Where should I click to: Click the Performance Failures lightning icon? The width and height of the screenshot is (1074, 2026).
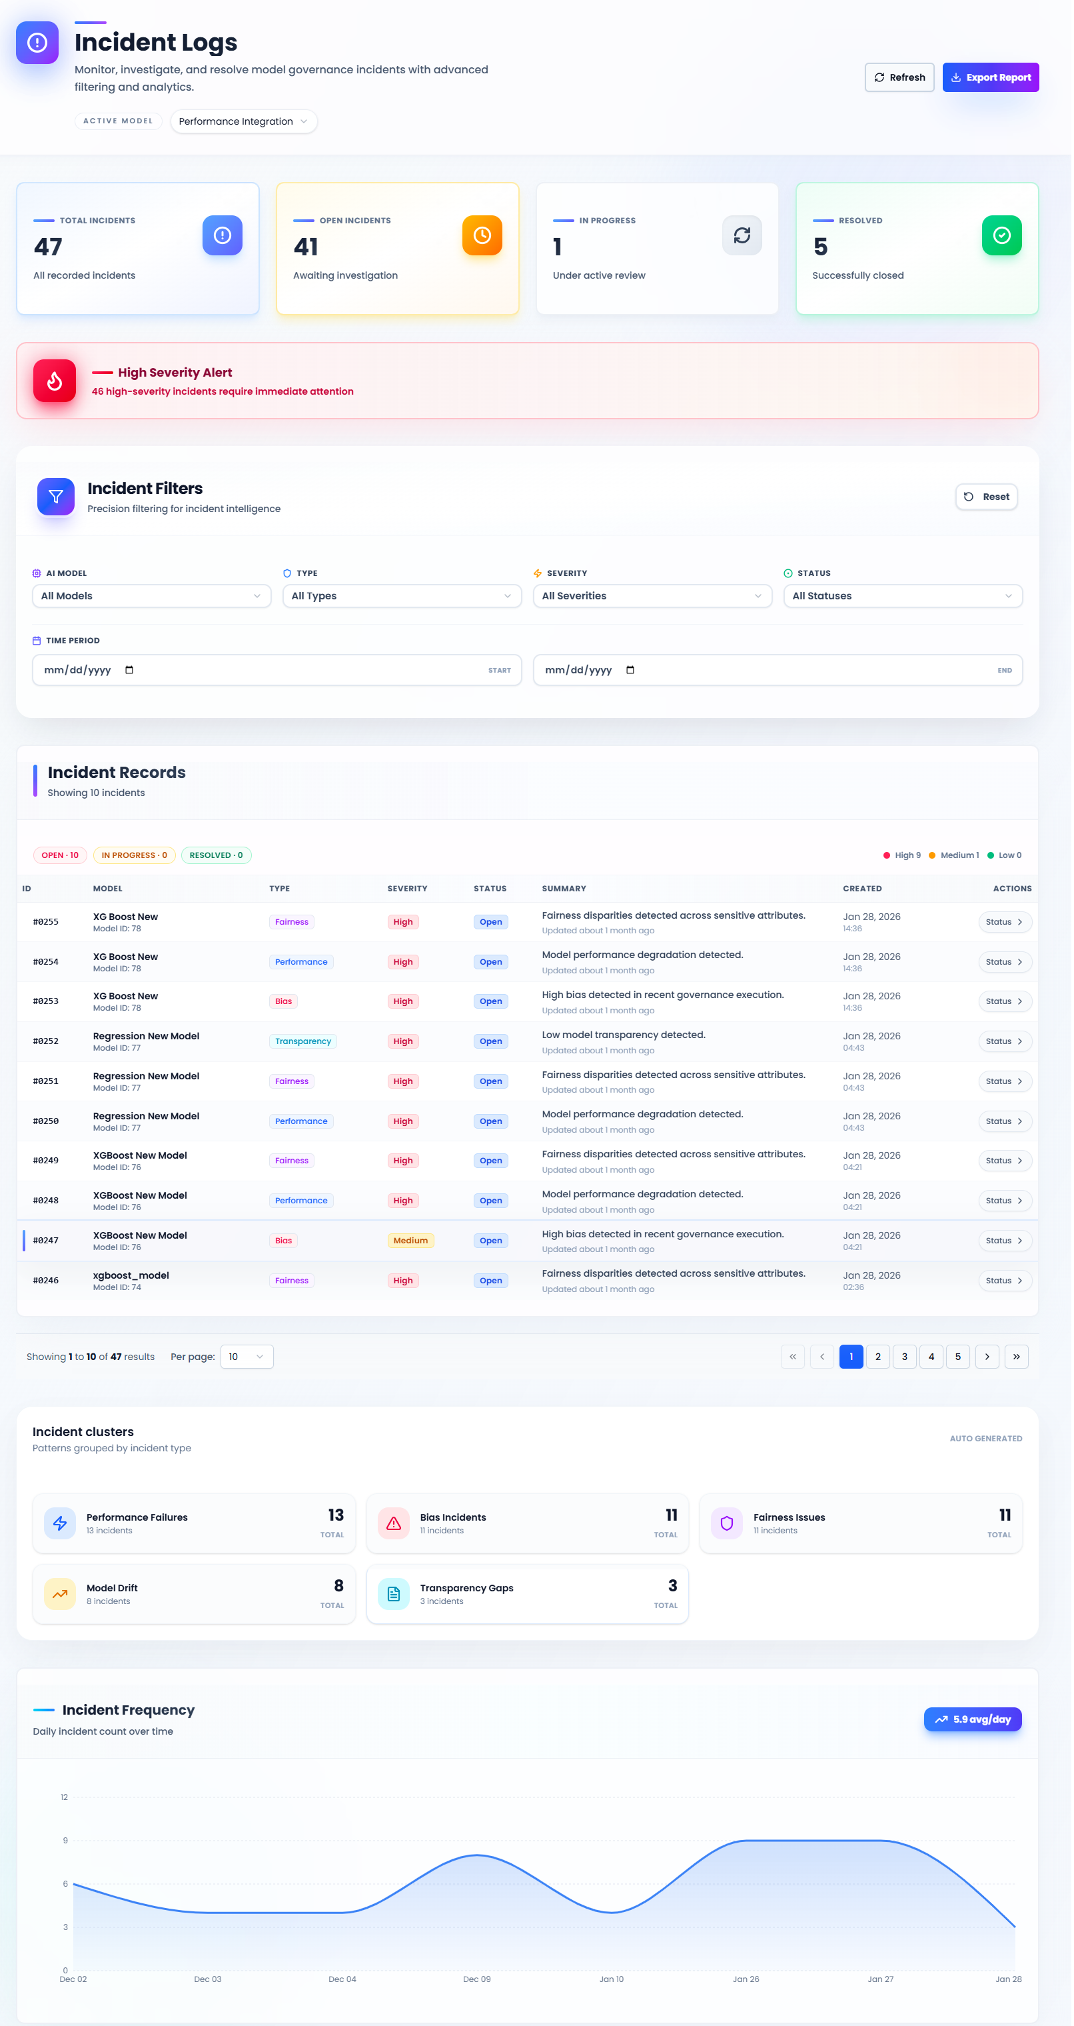pyautogui.click(x=60, y=1523)
